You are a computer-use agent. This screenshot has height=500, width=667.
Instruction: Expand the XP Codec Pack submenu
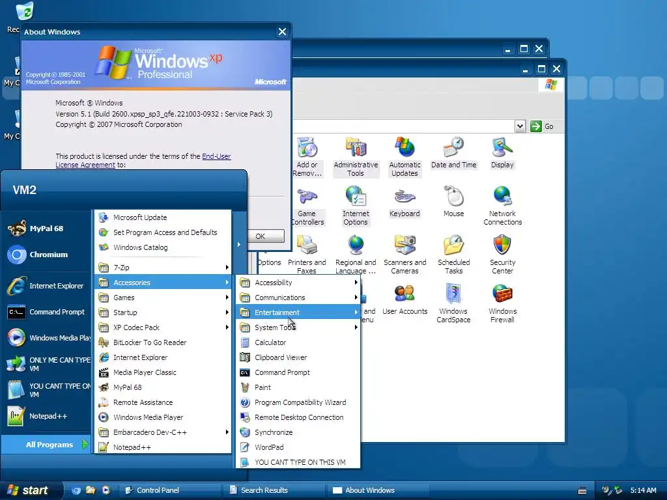(x=163, y=327)
